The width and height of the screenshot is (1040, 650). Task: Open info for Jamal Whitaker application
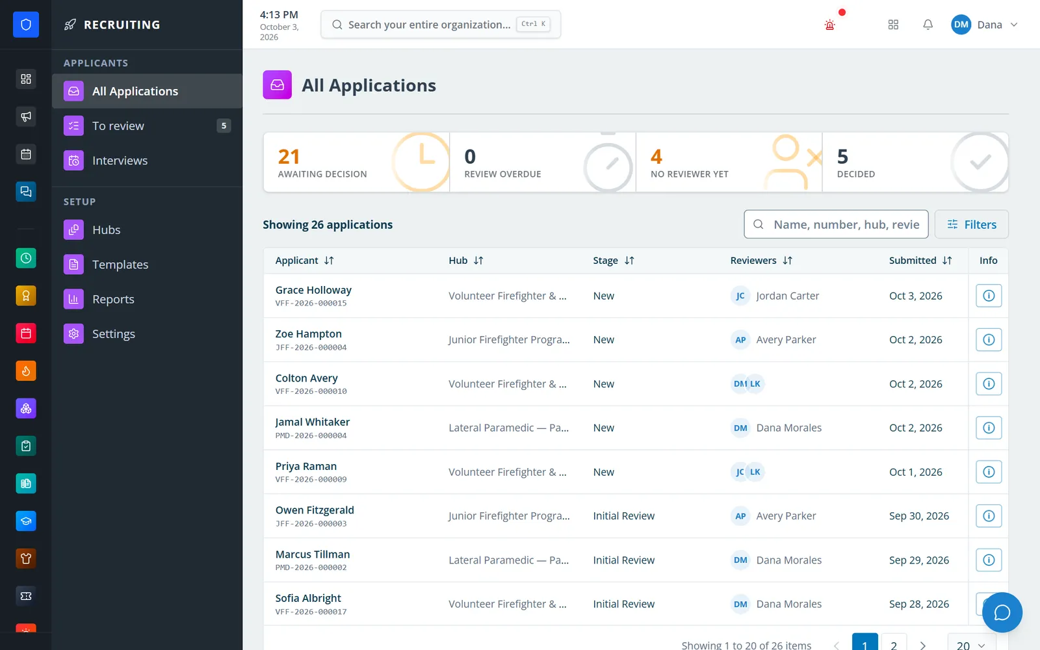[x=988, y=428]
